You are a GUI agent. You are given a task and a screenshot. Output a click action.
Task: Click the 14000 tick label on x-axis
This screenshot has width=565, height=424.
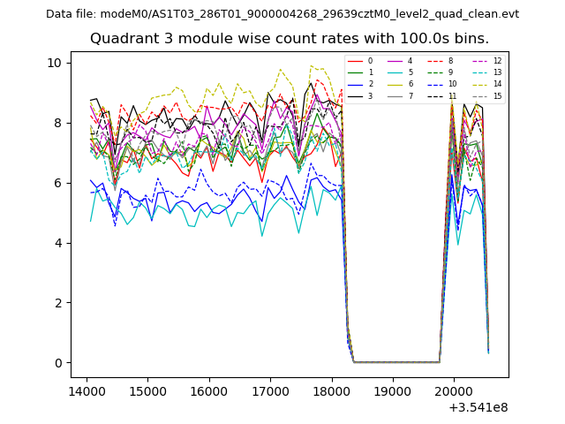click(x=86, y=390)
